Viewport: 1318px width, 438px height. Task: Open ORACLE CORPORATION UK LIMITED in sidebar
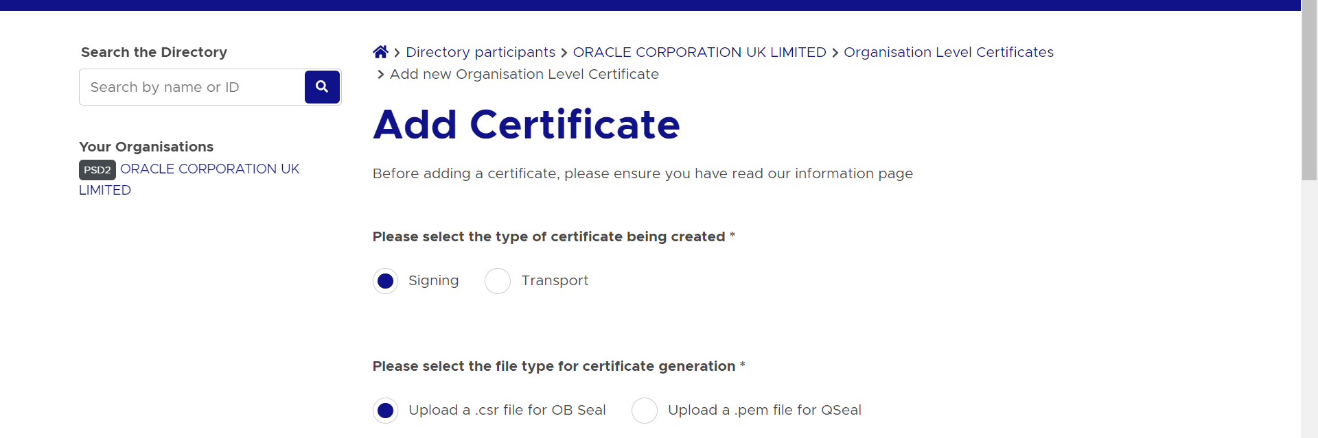pos(209,169)
